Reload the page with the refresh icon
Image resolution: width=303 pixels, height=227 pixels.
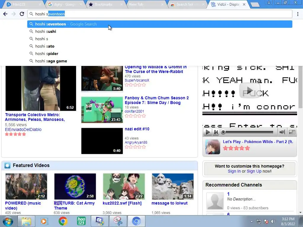22,14
